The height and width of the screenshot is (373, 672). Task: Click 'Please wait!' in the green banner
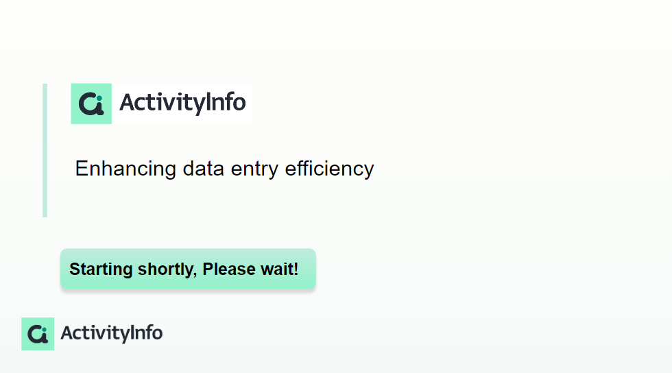tap(250, 269)
